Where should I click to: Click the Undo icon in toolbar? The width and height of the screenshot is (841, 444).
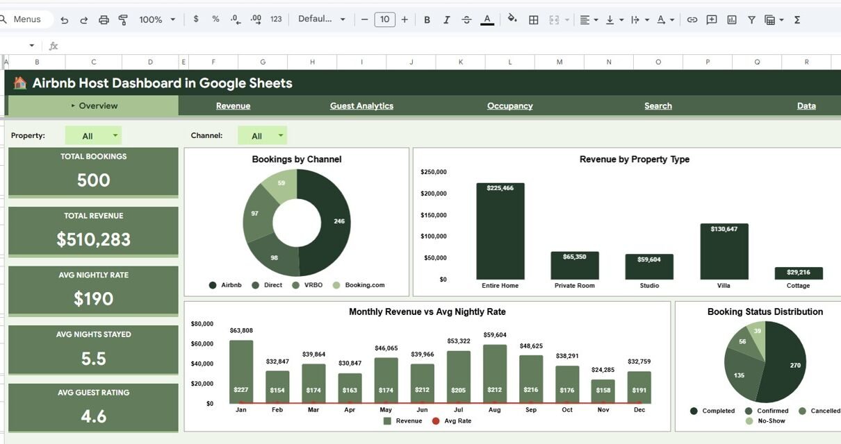(x=65, y=20)
